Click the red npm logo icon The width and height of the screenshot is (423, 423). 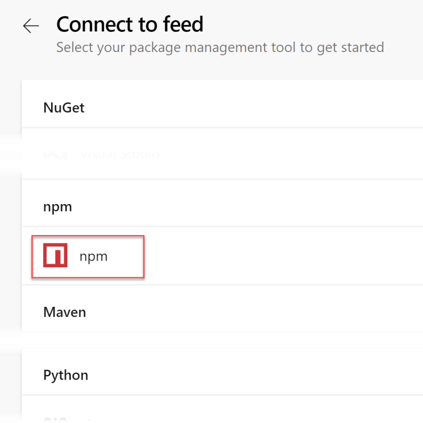click(x=55, y=256)
